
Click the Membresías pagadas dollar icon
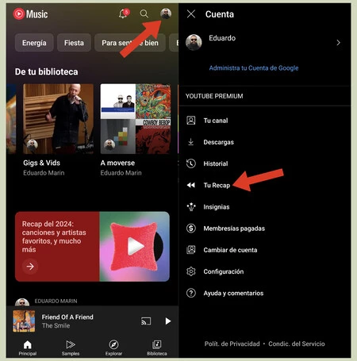(x=191, y=229)
